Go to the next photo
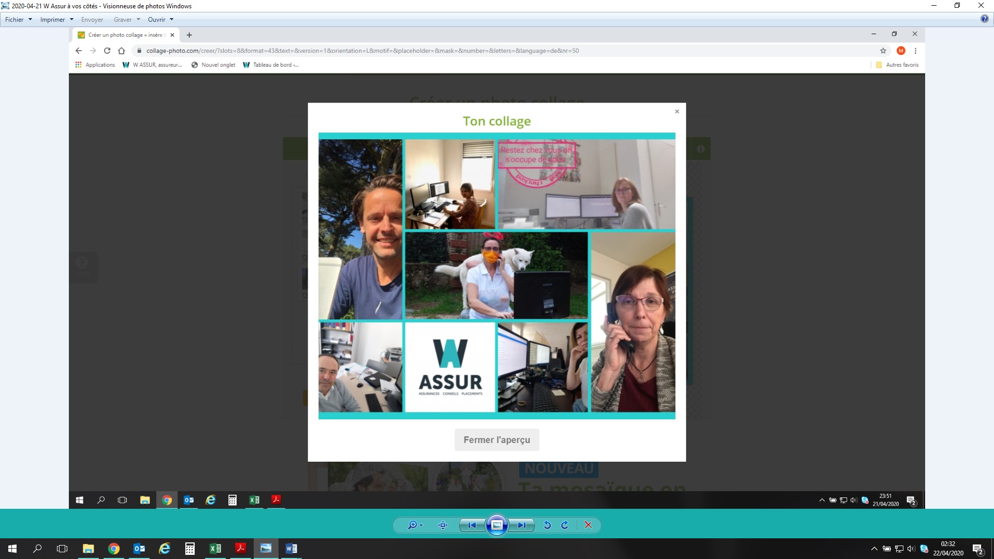 pos(522,525)
